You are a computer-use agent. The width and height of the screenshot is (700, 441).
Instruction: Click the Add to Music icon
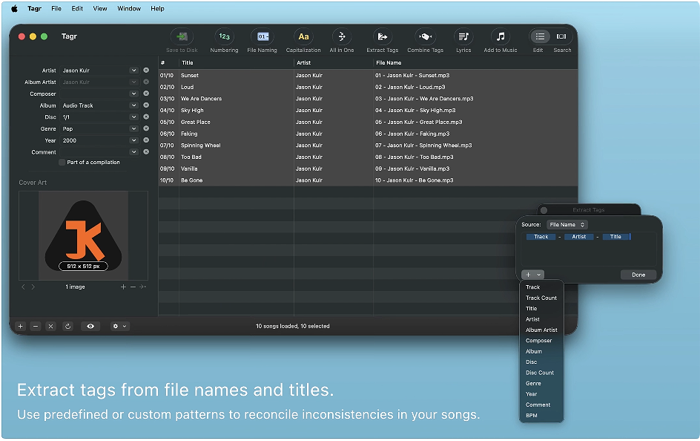[501, 36]
